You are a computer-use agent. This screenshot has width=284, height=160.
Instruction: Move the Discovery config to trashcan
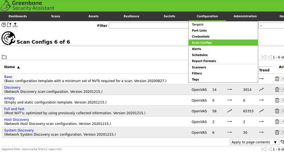277,90
